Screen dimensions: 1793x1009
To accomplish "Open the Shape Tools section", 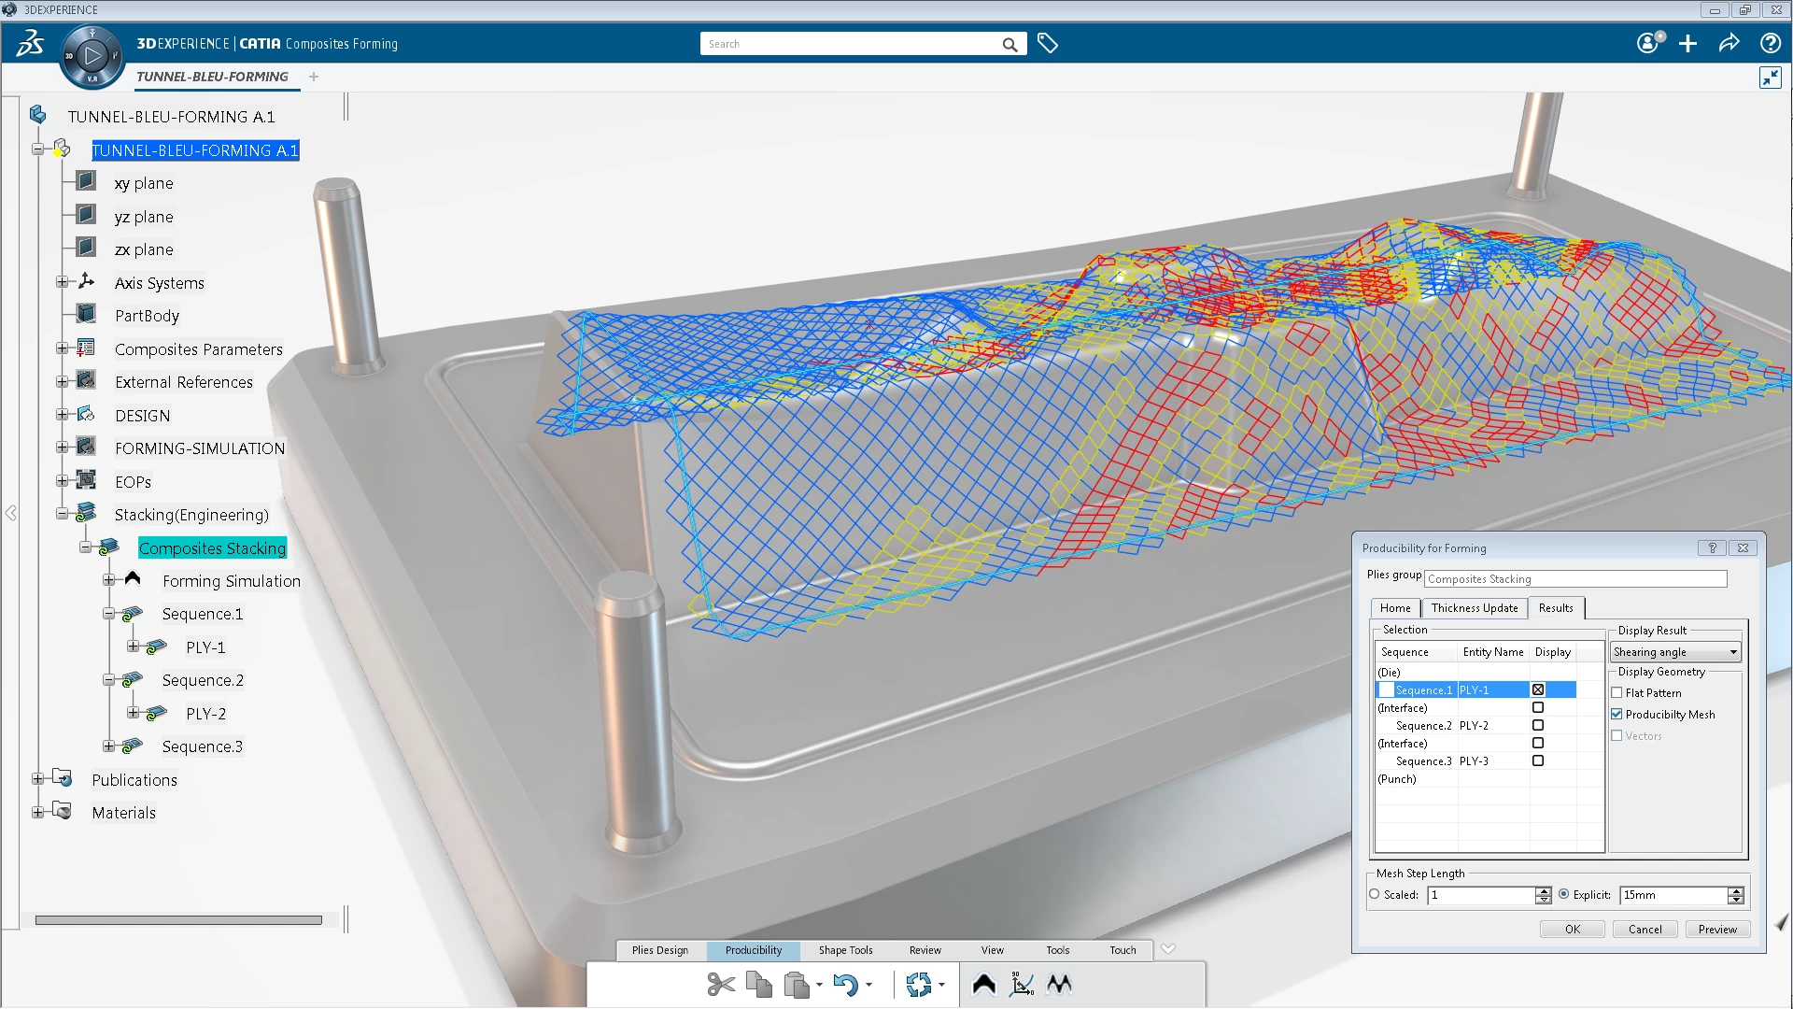I will pos(845,950).
